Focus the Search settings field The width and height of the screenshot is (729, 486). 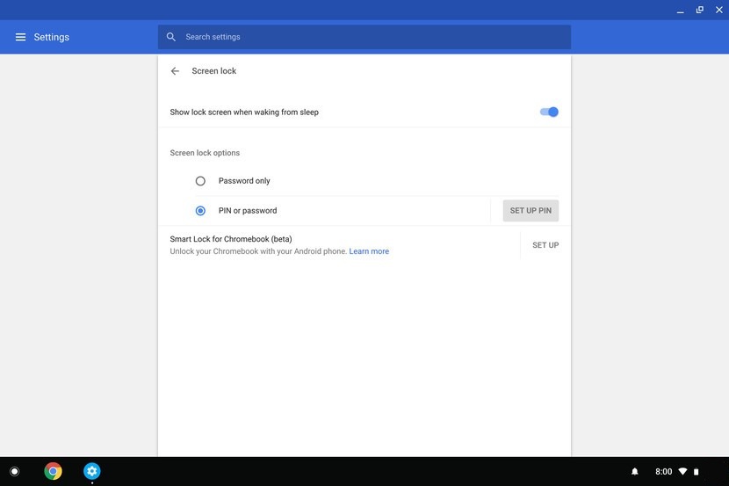pos(364,37)
